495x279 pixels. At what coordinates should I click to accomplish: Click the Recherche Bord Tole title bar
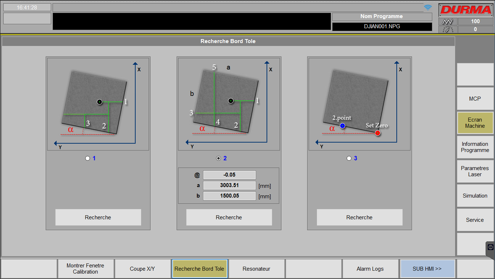pos(228,41)
